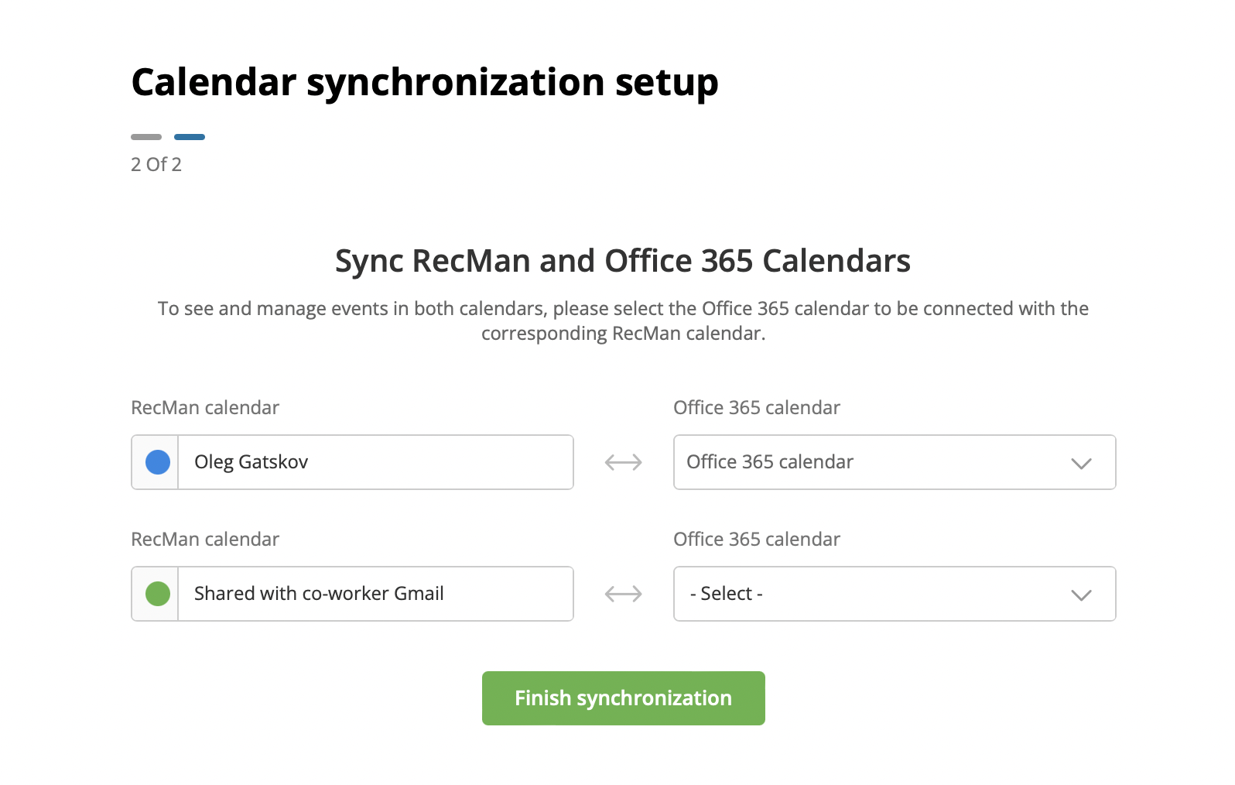Click the second Office 365 calendar label
Image resolution: width=1235 pixels, height=785 pixels.
756,540
